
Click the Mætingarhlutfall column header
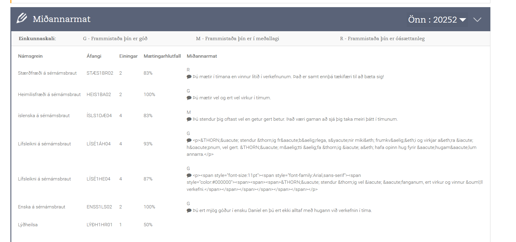tap(162, 56)
